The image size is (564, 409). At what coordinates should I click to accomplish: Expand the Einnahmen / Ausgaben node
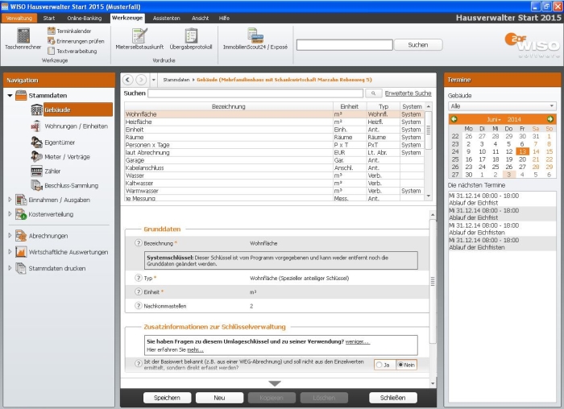(x=10, y=200)
